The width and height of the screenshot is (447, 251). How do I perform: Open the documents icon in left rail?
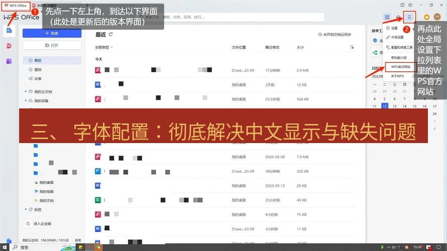click(x=9, y=31)
